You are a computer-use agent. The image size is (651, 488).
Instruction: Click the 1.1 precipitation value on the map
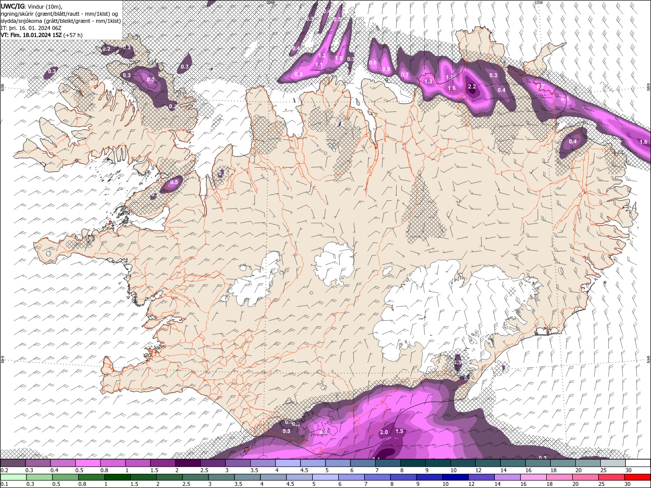319,65
